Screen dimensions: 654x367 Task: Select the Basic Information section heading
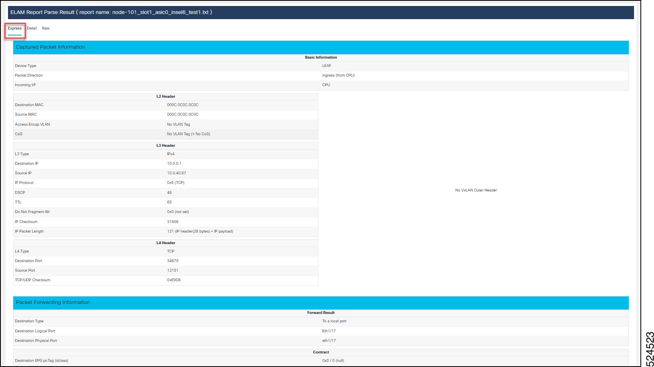coord(321,57)
